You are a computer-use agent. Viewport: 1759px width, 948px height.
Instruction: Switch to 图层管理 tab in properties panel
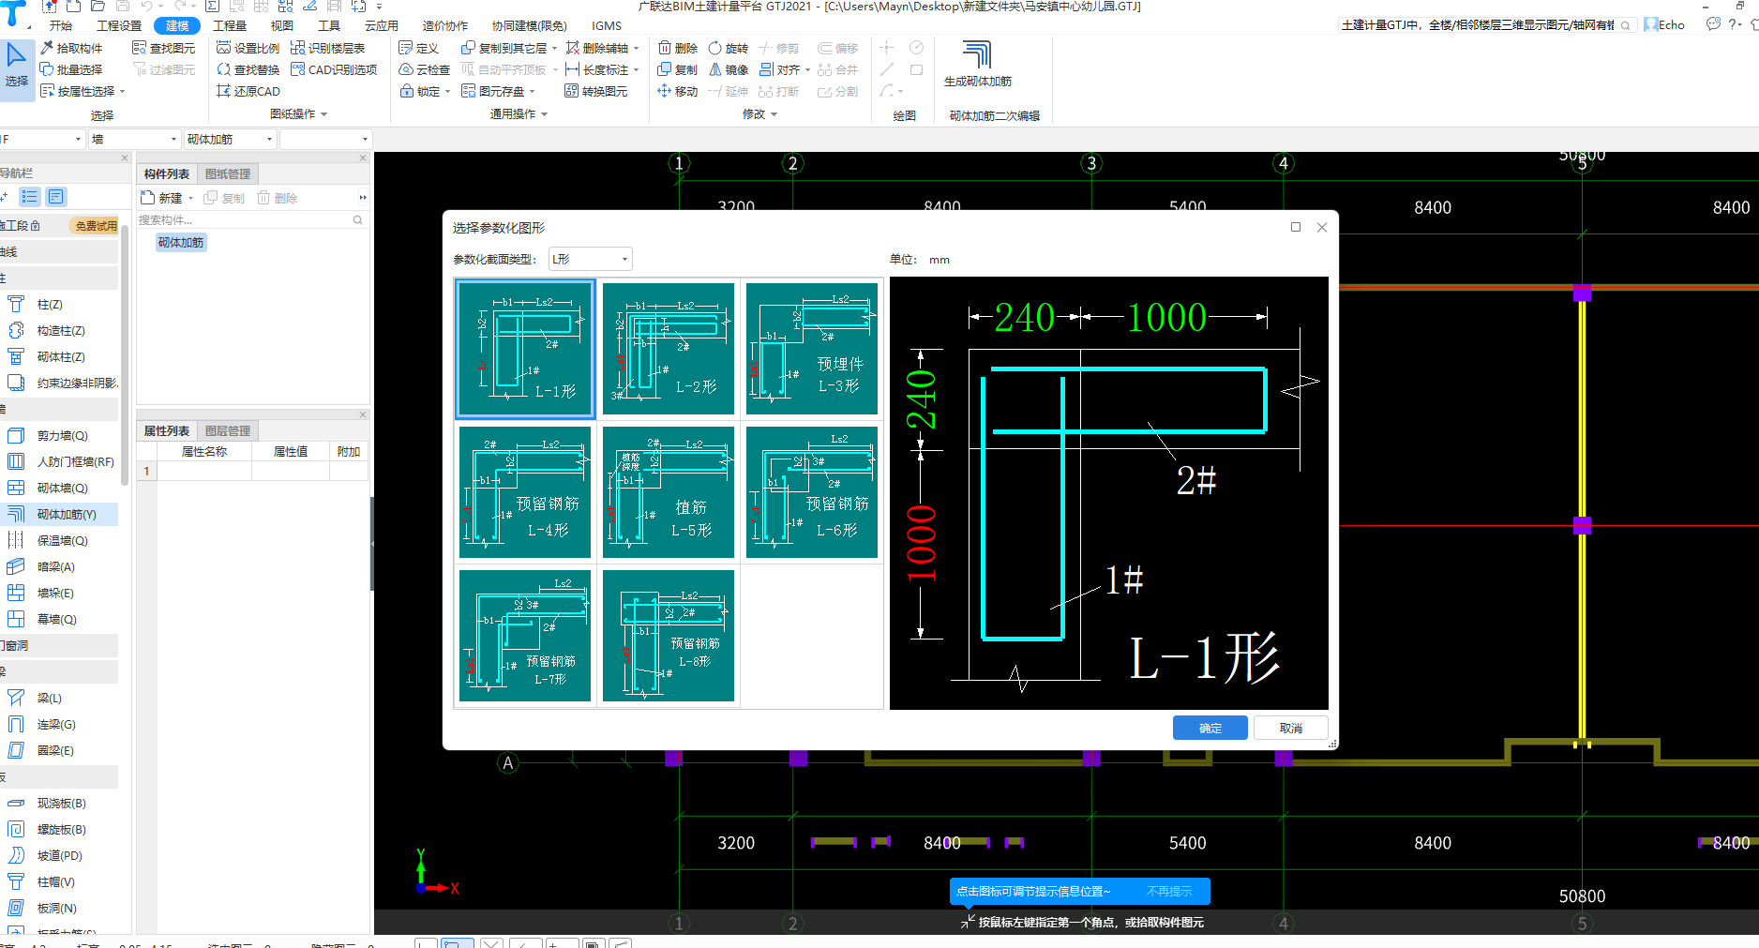tap(228, 430)
